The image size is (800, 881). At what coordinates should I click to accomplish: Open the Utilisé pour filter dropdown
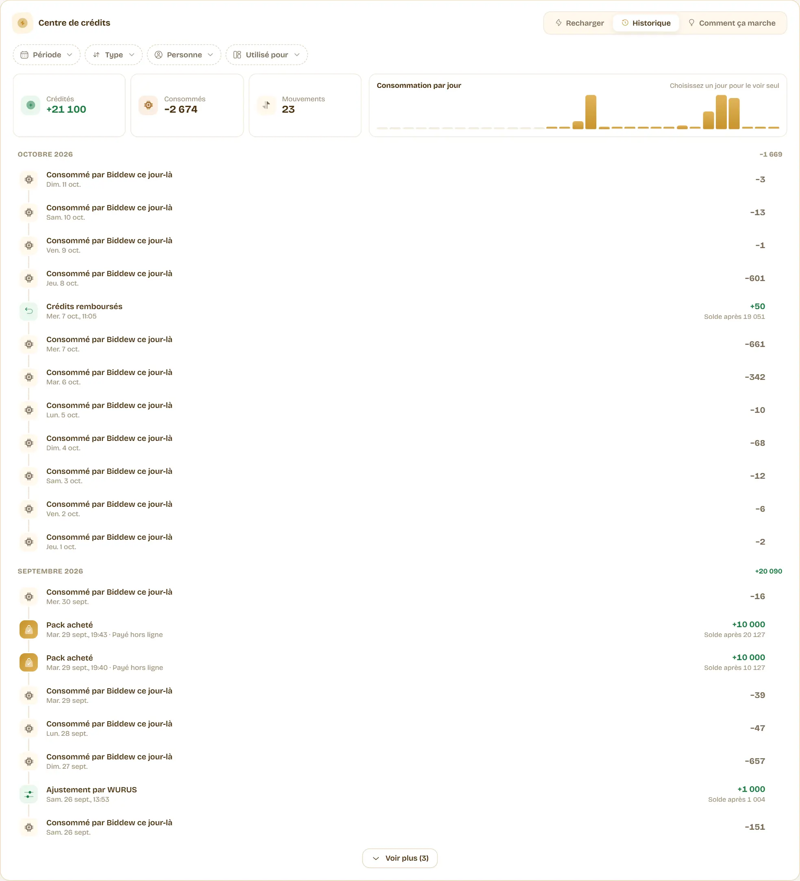click(267, 55)
